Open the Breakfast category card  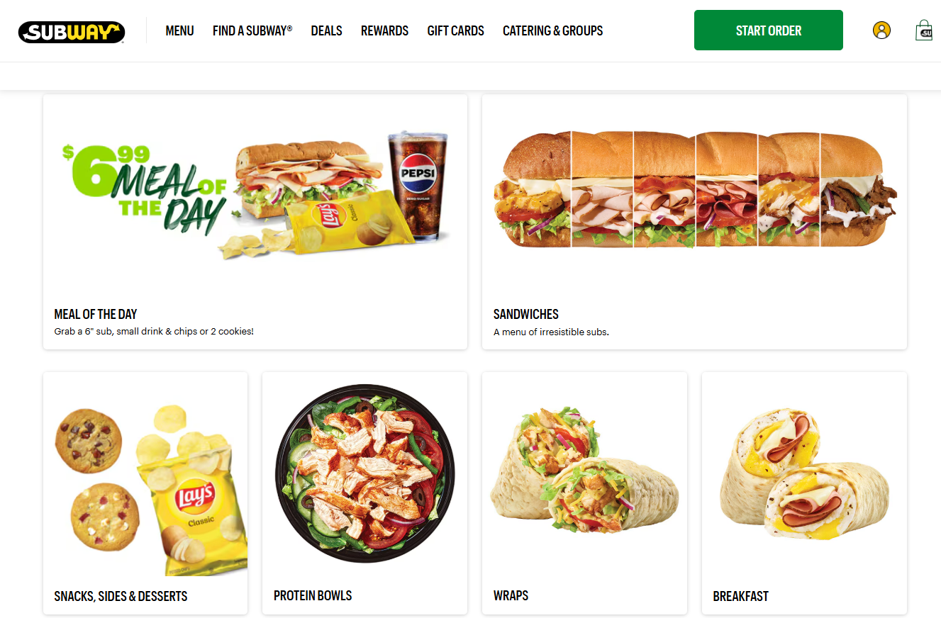point(804,493)
